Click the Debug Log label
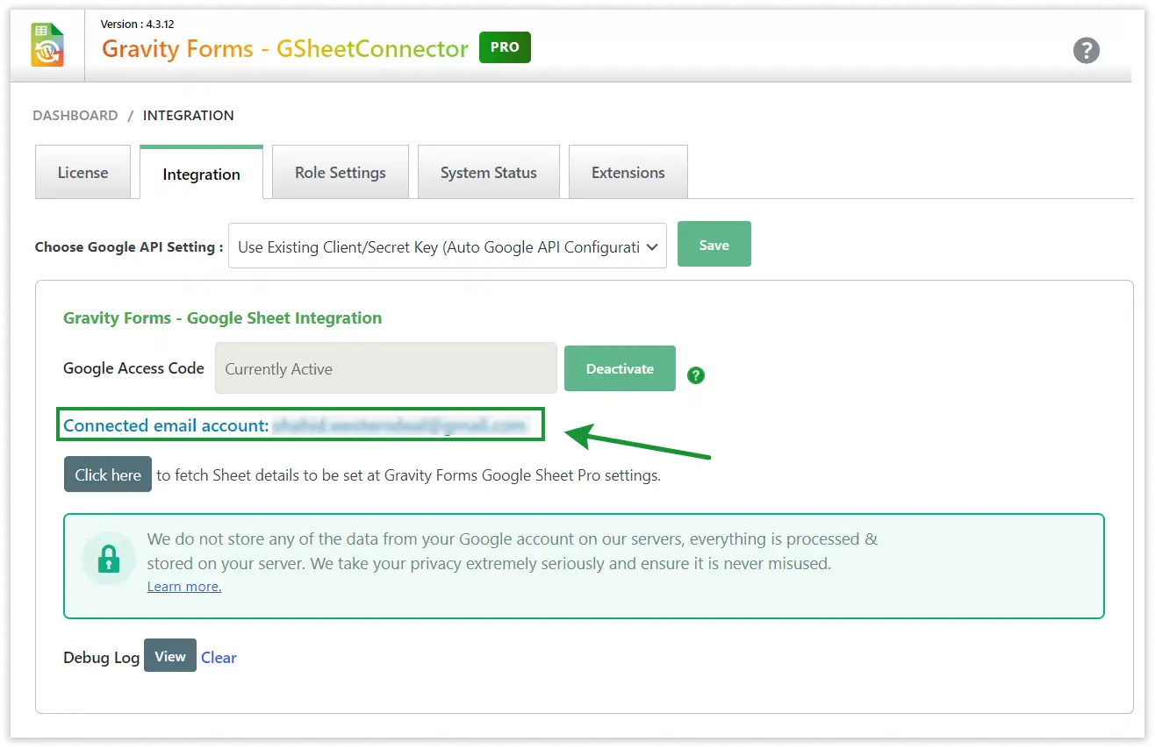Image resolution: width=1155 pixels, height=749 pixels. click(x=101, y=658)
